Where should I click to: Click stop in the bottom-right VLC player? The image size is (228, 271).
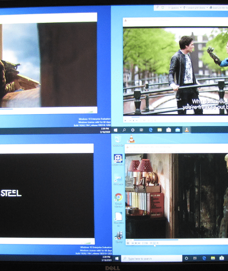[x=136, y=243]
